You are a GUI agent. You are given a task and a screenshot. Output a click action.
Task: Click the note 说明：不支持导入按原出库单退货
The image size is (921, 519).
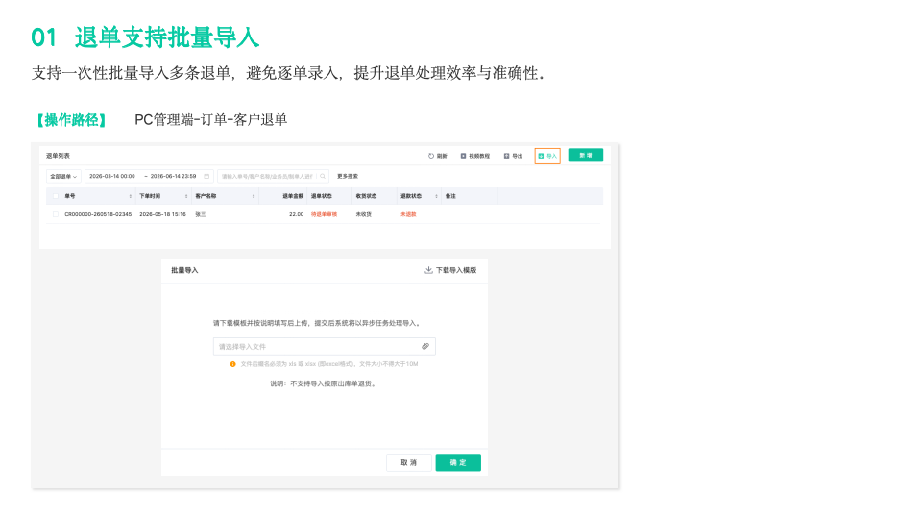(x=323, y=383)
